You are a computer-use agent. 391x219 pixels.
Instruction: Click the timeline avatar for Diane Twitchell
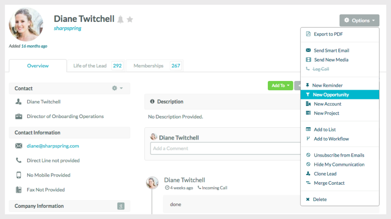pos(152,183)
